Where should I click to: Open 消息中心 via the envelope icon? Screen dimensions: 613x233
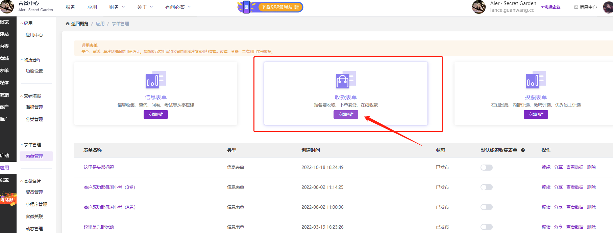point(576,7)
